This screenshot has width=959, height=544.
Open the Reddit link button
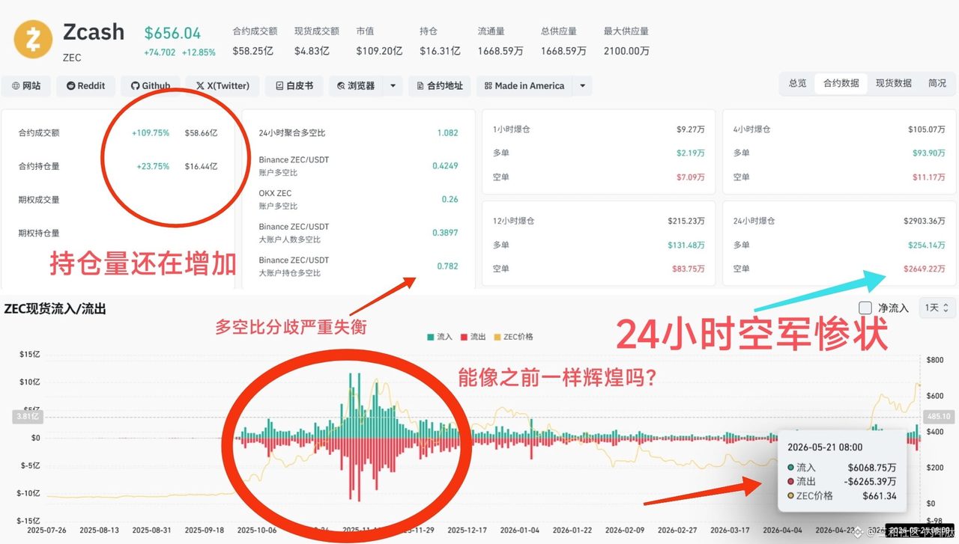point(86,86)
